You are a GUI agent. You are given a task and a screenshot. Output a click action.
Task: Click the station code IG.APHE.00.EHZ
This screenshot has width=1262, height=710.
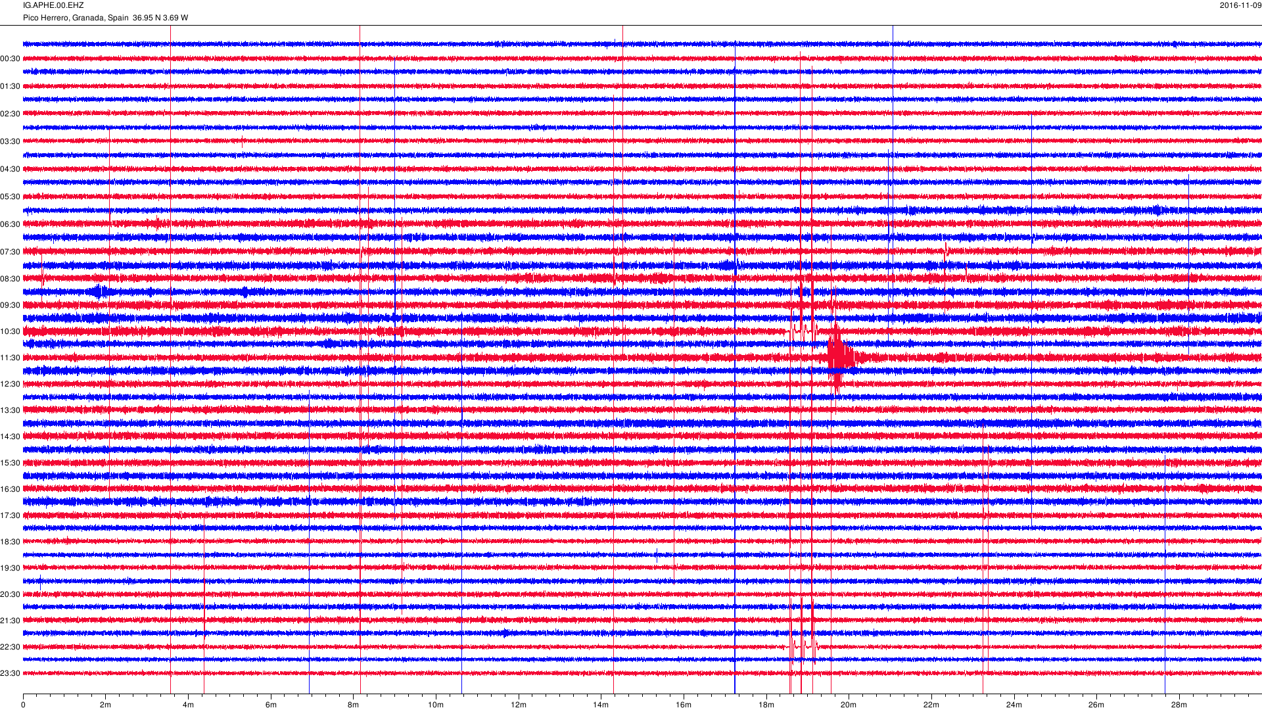53,5
